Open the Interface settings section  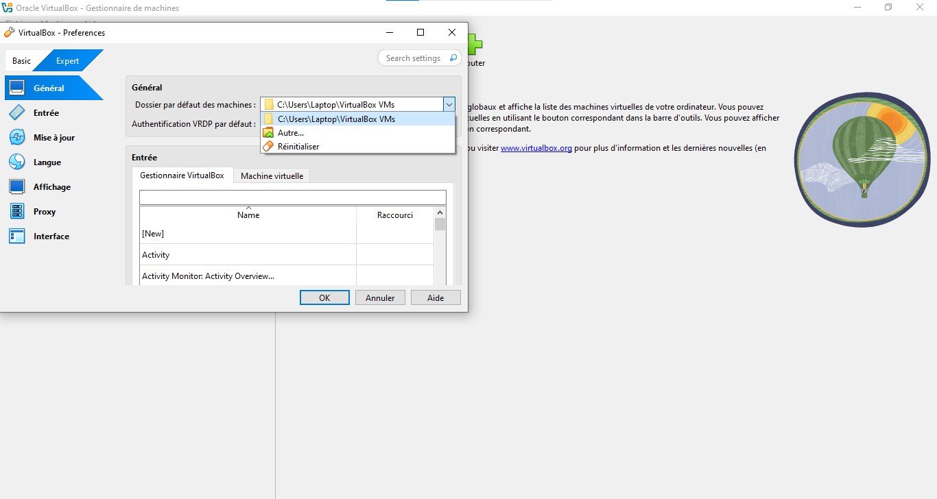click(x=51, y=236)
